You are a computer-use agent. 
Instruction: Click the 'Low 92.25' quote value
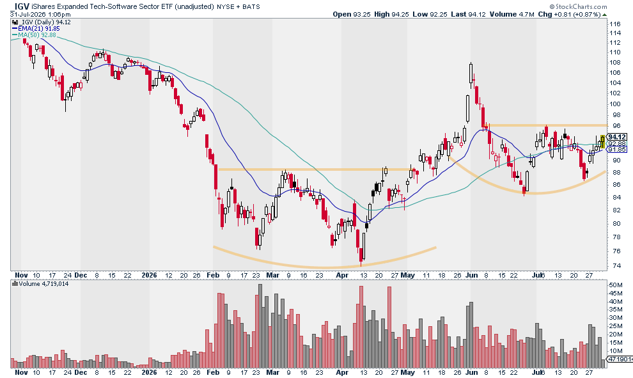click(x=430, y=14)
